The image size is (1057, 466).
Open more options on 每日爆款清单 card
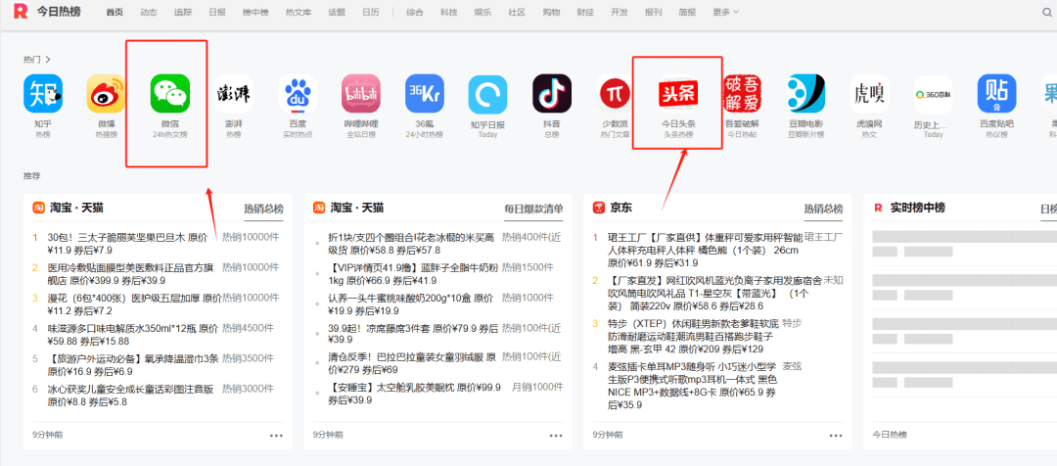pyautogui.click(x=556, y=435)
